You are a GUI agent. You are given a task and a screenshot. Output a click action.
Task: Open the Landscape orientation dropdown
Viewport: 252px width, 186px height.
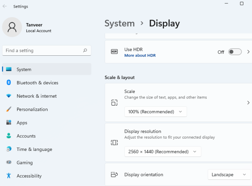(x=228, y=175)
